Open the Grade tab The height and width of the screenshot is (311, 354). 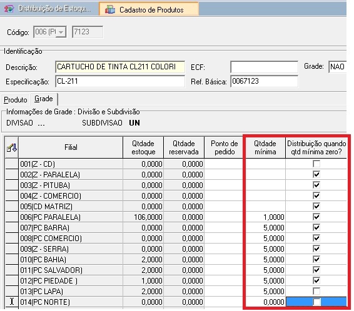point(44,99)
